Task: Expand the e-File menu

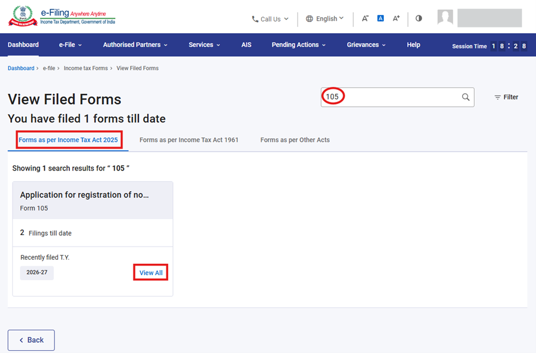Action: [70, 45]
